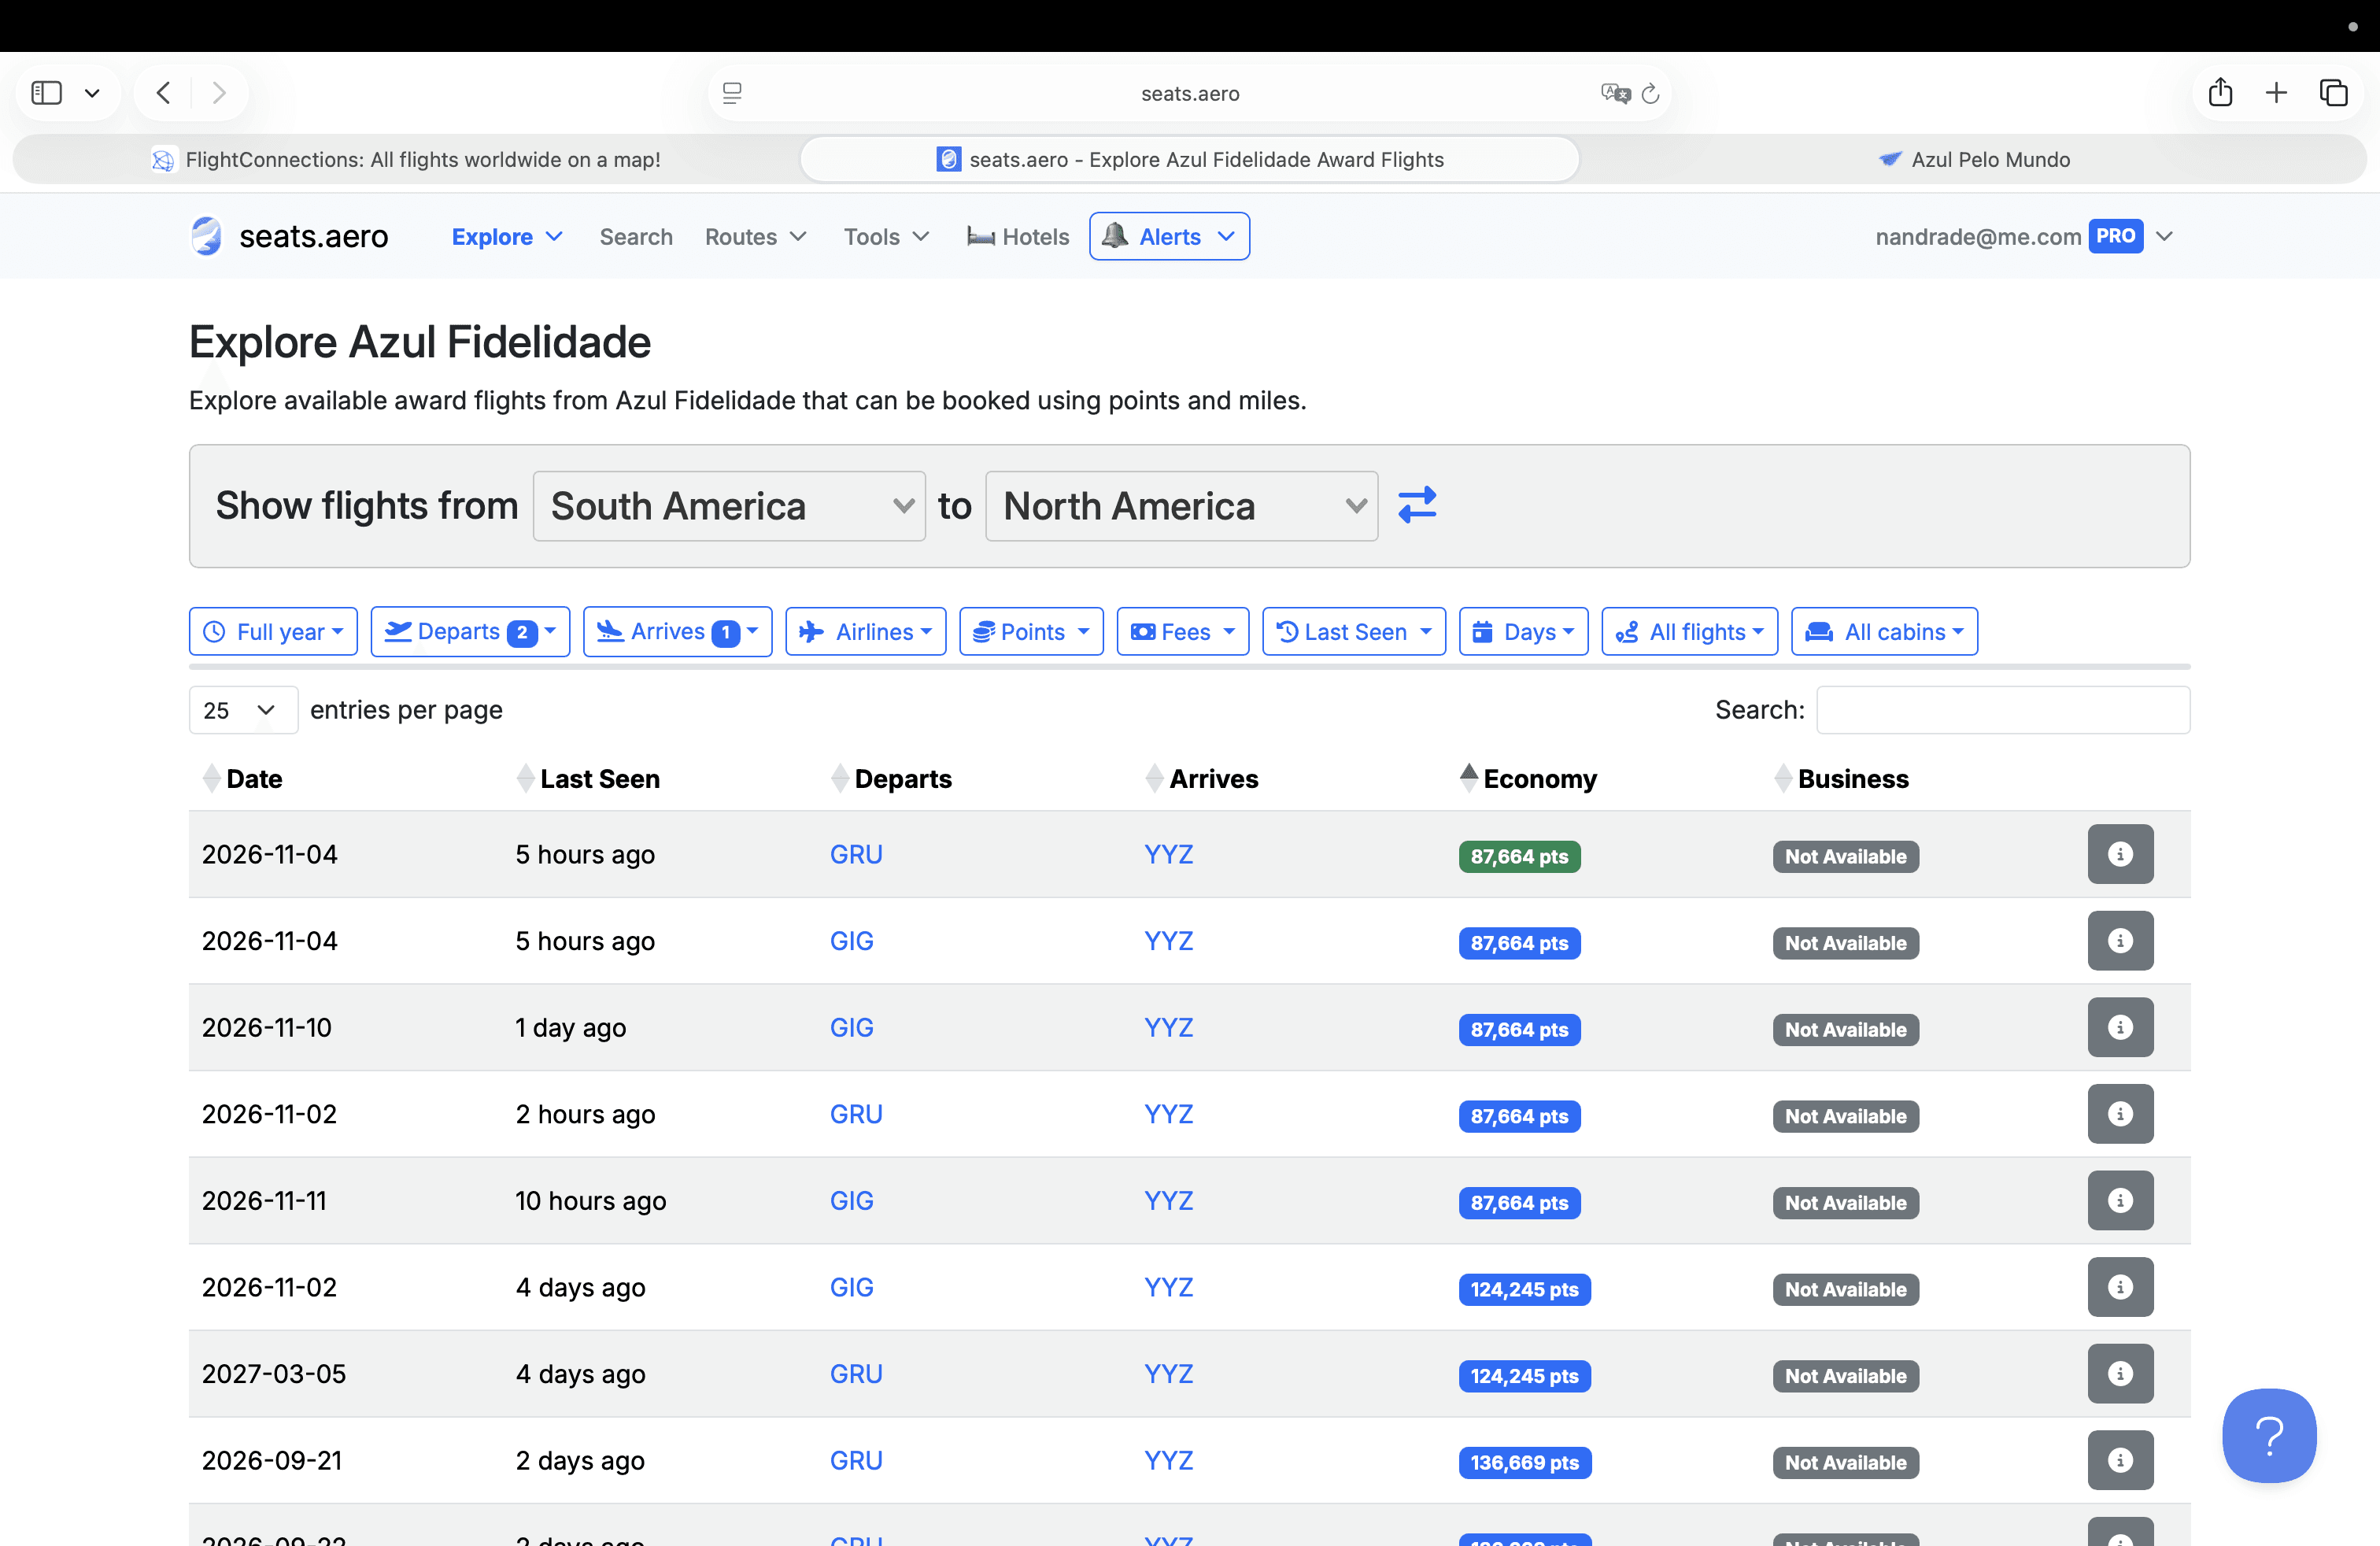2380x1546 pixels.
Task: Expand the Last Seen filter
Action: coord(1354,631)
